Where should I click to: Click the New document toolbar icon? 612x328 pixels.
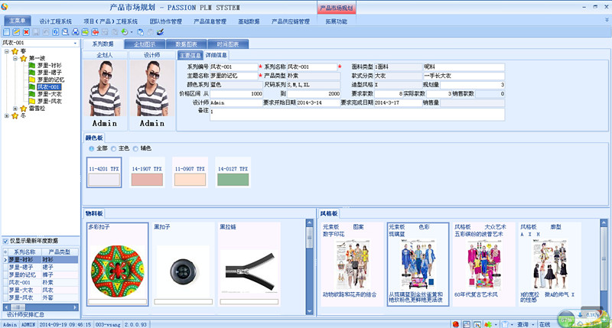click(6, 32)
